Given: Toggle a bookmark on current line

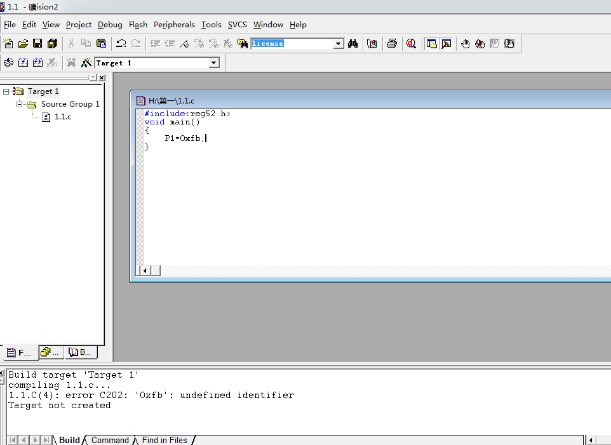Looking at the screenshot, I should (x=184, y=44).
